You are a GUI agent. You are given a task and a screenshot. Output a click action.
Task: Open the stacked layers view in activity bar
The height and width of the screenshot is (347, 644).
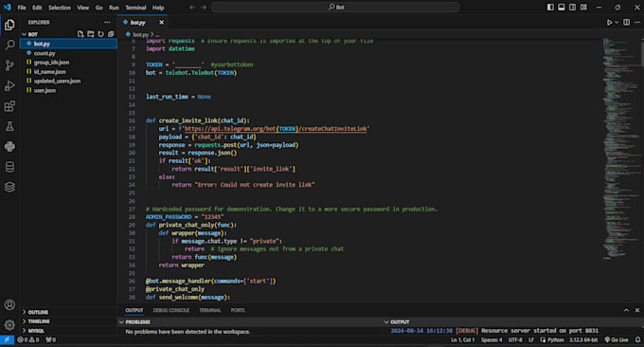pos(9,187)
